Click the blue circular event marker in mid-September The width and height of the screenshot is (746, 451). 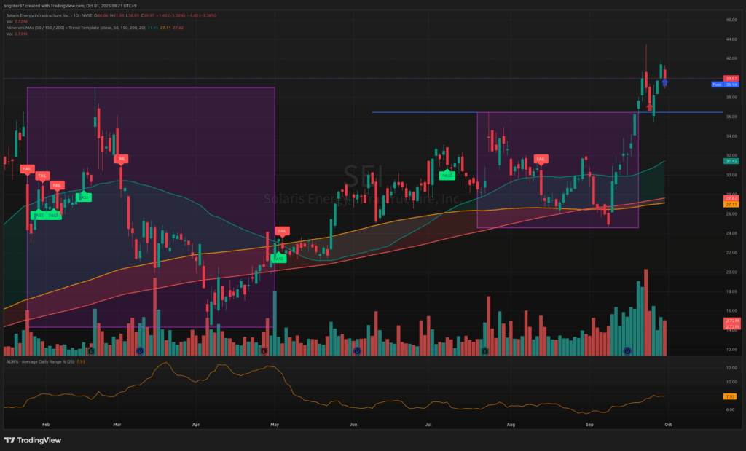tap(628, 351)
